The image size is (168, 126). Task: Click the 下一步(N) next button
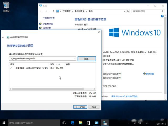click(80, 107)
